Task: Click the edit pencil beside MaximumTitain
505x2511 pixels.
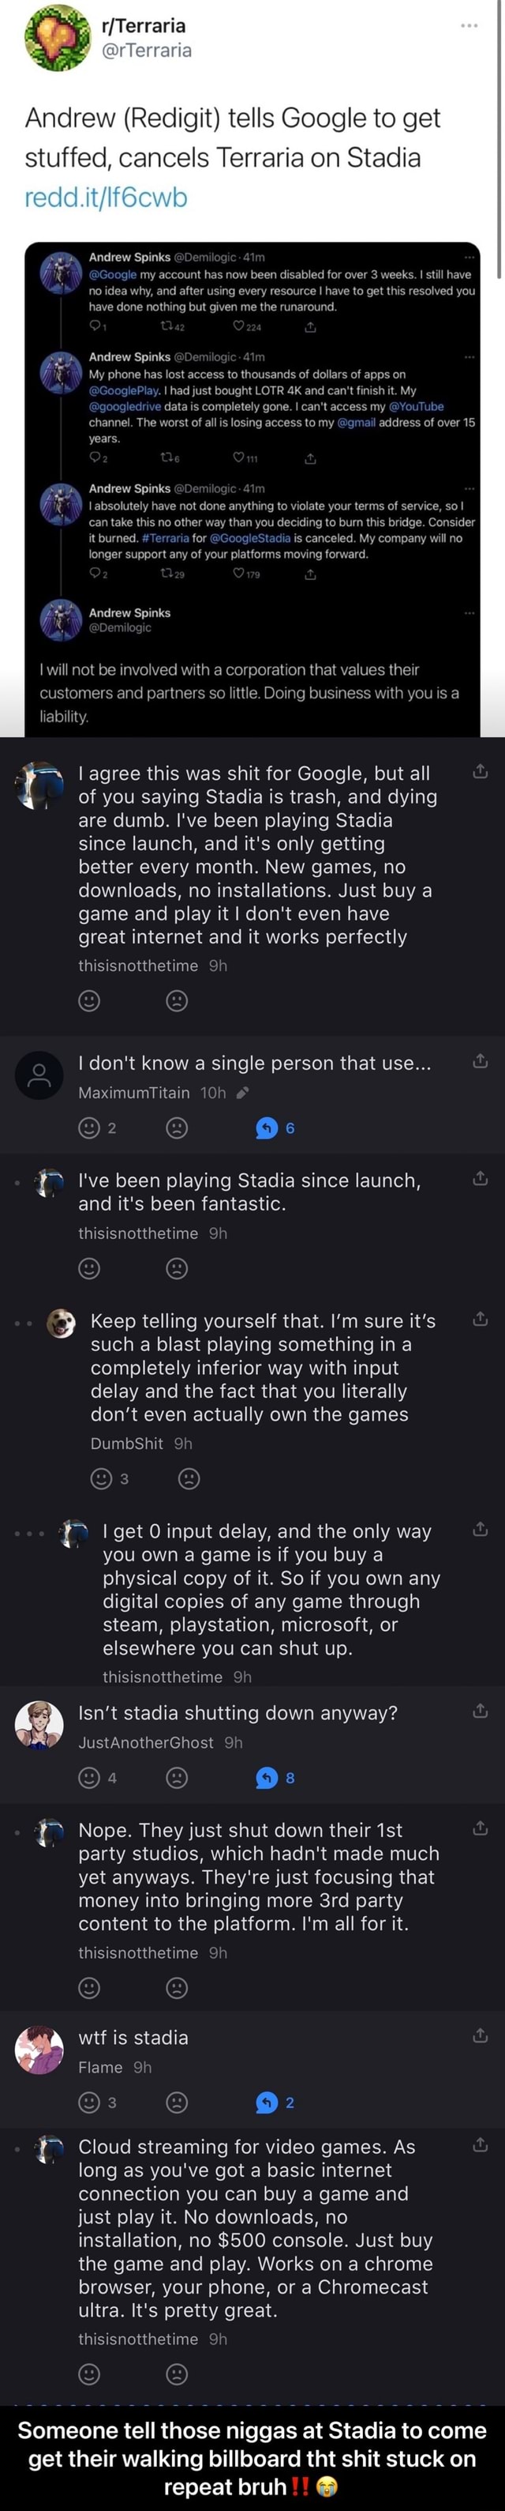Action: (242, 1093)
